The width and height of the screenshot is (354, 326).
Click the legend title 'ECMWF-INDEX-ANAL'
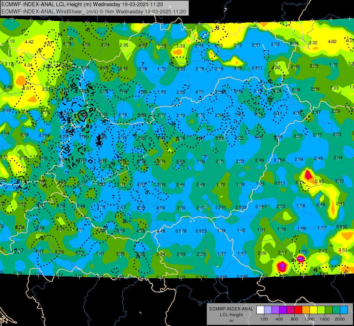coord(231,309)
